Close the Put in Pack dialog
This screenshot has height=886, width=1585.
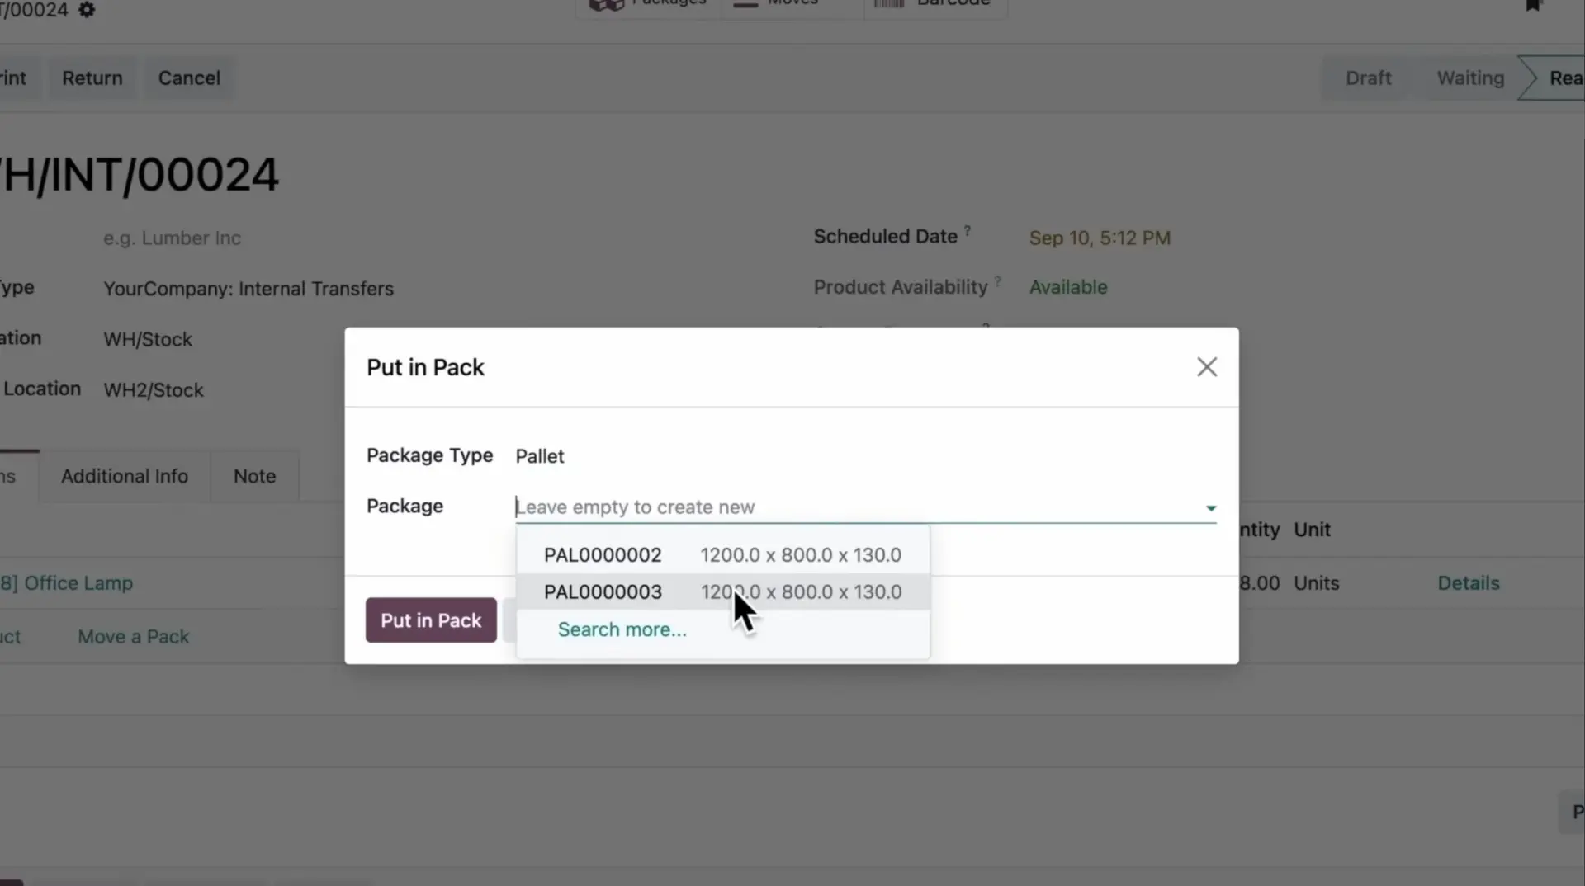pyautogui.click(x=1206, y=367)
